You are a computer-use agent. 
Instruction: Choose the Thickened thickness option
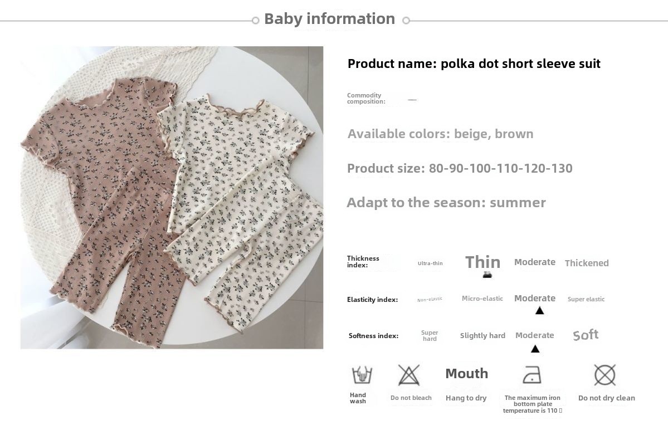587,263
